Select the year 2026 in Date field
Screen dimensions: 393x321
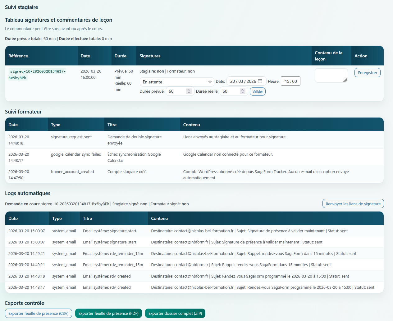click(251, 81)
